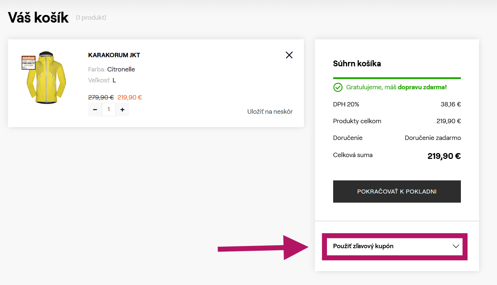Increase product quantity with plus button
Viewport: 497px width, 285px height.
[x=122, y=110]
